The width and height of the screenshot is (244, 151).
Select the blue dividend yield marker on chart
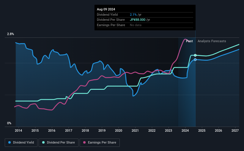pos(195,60)
